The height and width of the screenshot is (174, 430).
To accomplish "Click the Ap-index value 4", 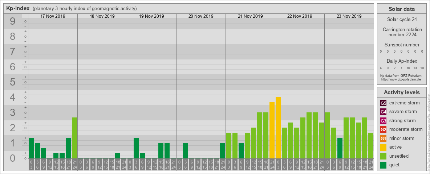I will (381, 68).
